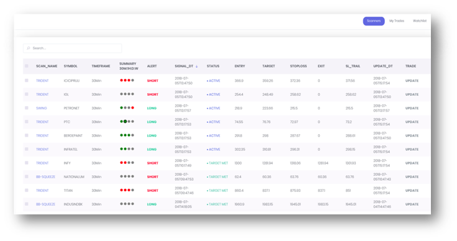This screenshot has width=457, height=241.
Task: Sort by SYMBOL column header
Action: (71, 66)
